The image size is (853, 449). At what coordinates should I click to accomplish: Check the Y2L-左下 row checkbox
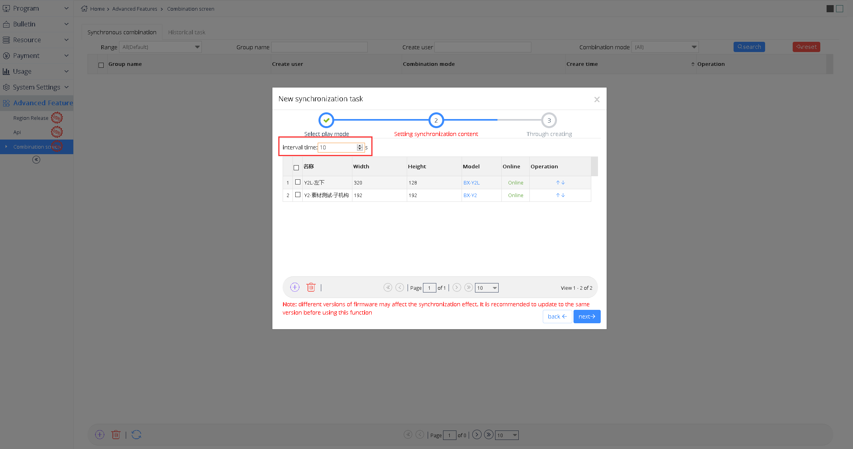tap(298, 182)
